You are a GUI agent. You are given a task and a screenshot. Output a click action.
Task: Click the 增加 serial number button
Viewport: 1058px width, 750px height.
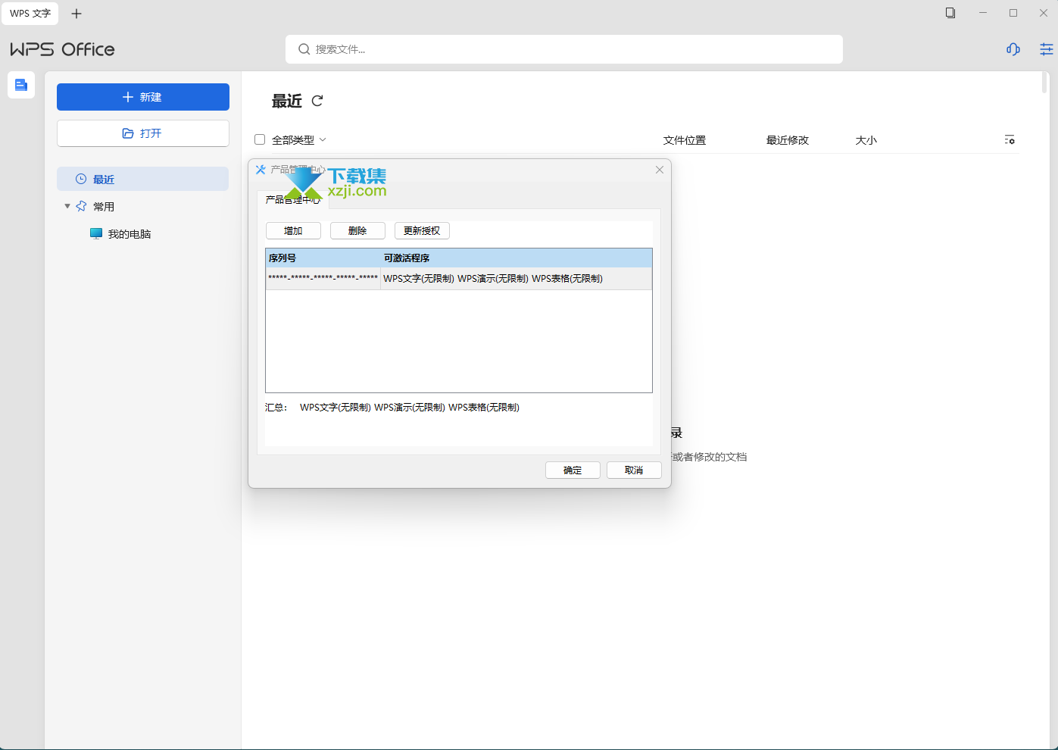pos(293,231)
